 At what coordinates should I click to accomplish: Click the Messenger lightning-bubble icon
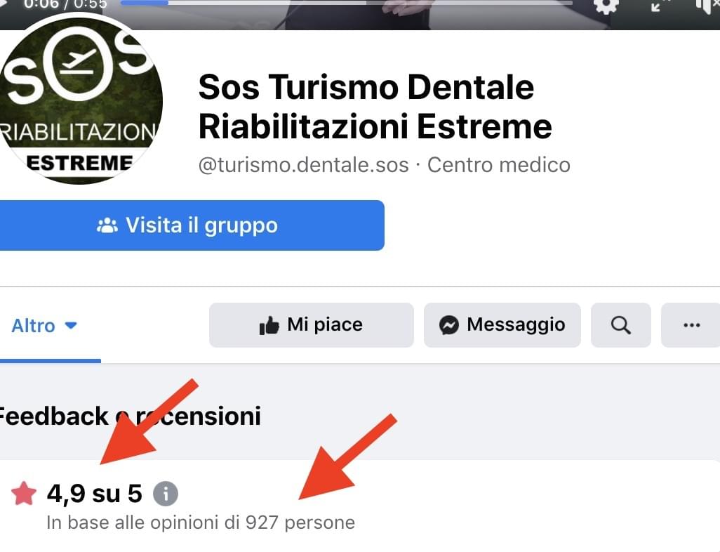coord(448,325)
